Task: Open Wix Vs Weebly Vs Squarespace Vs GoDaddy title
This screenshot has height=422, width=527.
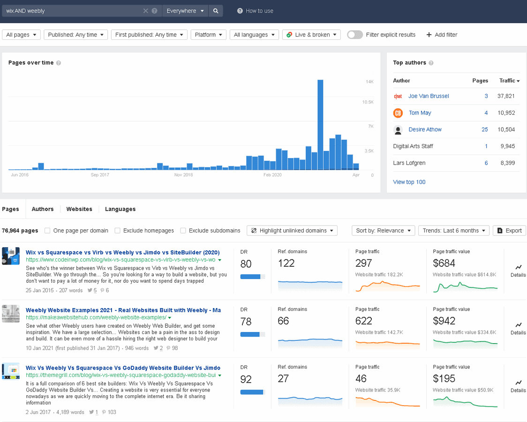Action: [123, 368]
